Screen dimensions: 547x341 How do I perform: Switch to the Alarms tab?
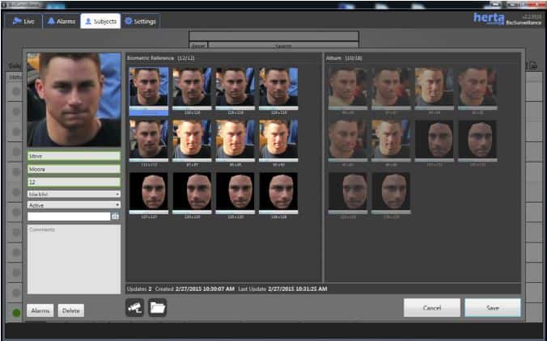point(61,21)
